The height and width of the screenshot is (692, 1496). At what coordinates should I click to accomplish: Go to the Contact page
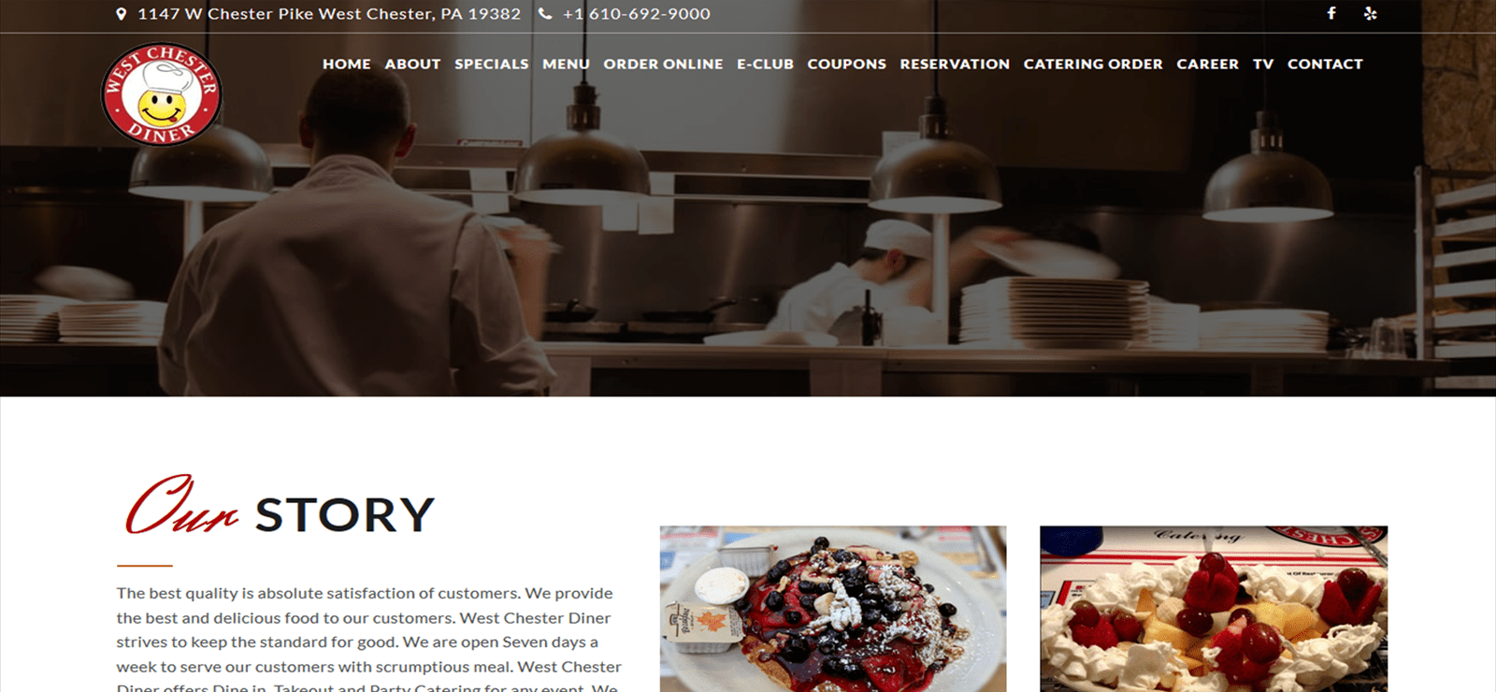point(1325,65)
